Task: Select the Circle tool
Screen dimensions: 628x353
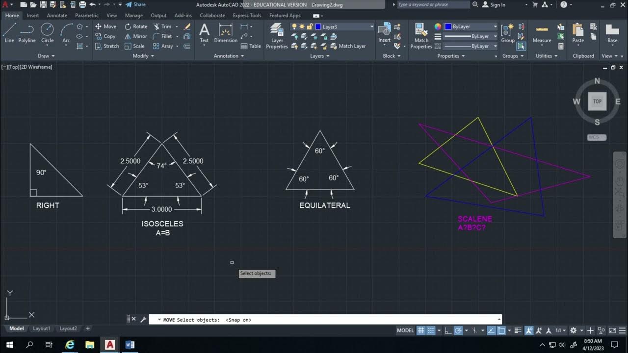Action: [x=47, y=33]
